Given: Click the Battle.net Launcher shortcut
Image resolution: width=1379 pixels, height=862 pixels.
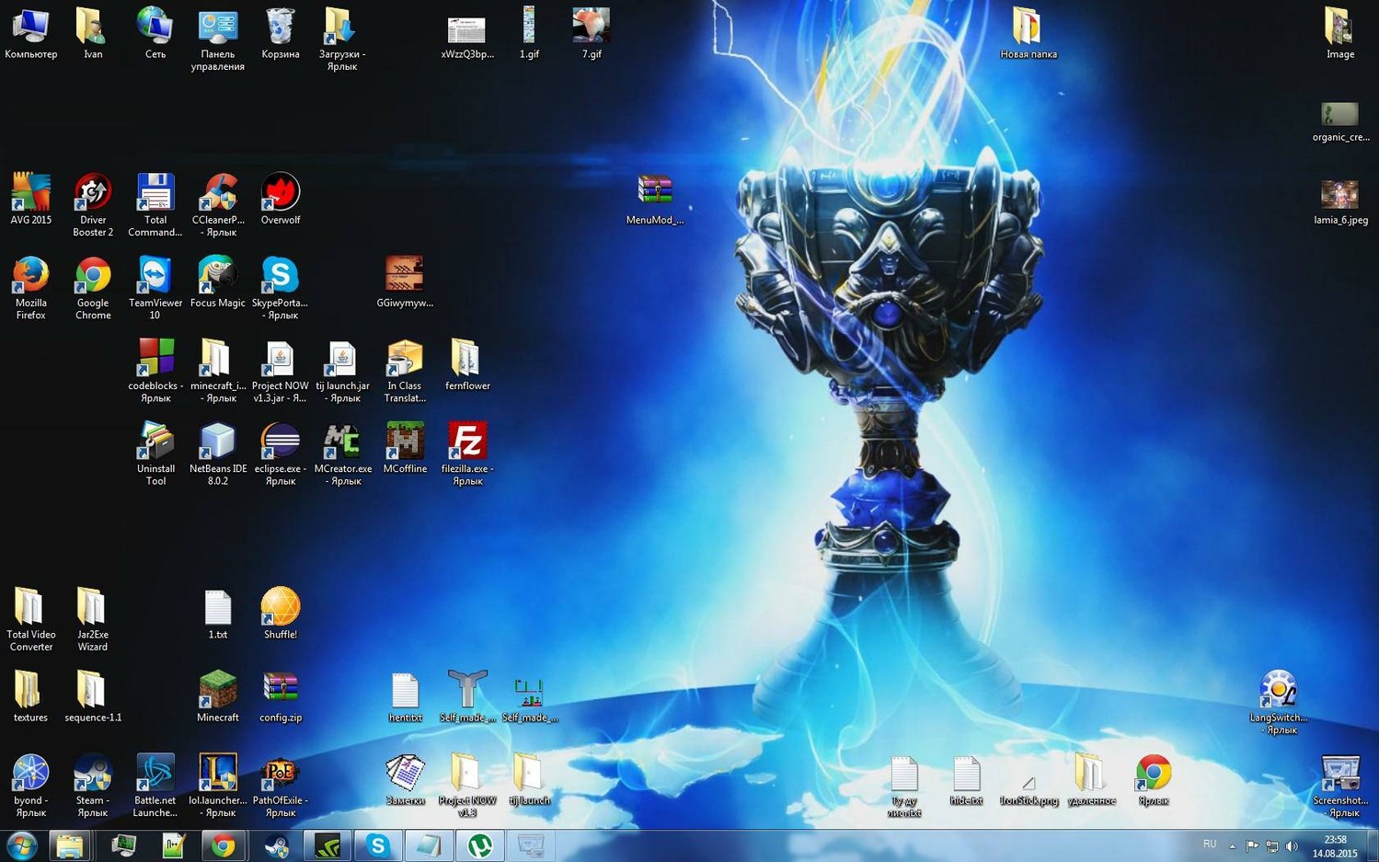Looking at the screenshot, I should click(x=155, y=774).
